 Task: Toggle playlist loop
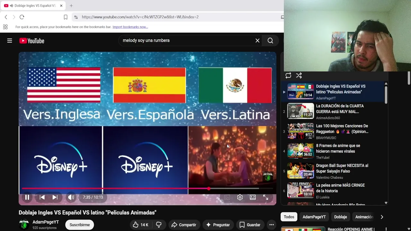click(x=288, y=75)
